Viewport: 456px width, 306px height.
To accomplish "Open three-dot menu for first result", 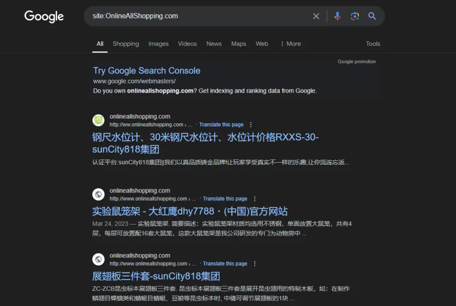I will pyautogui.click(x=251, y=125).
